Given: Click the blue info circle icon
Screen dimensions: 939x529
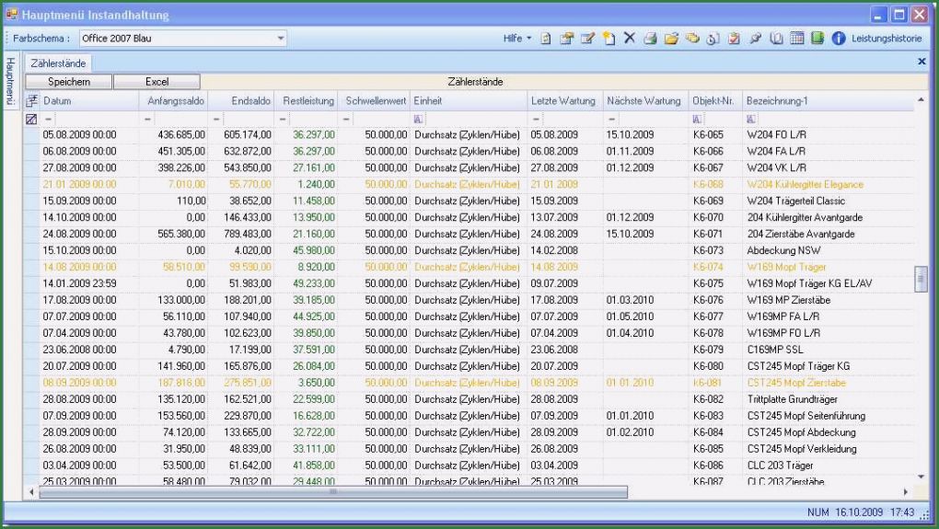Looking at the screenshot, I should point(839,39).
